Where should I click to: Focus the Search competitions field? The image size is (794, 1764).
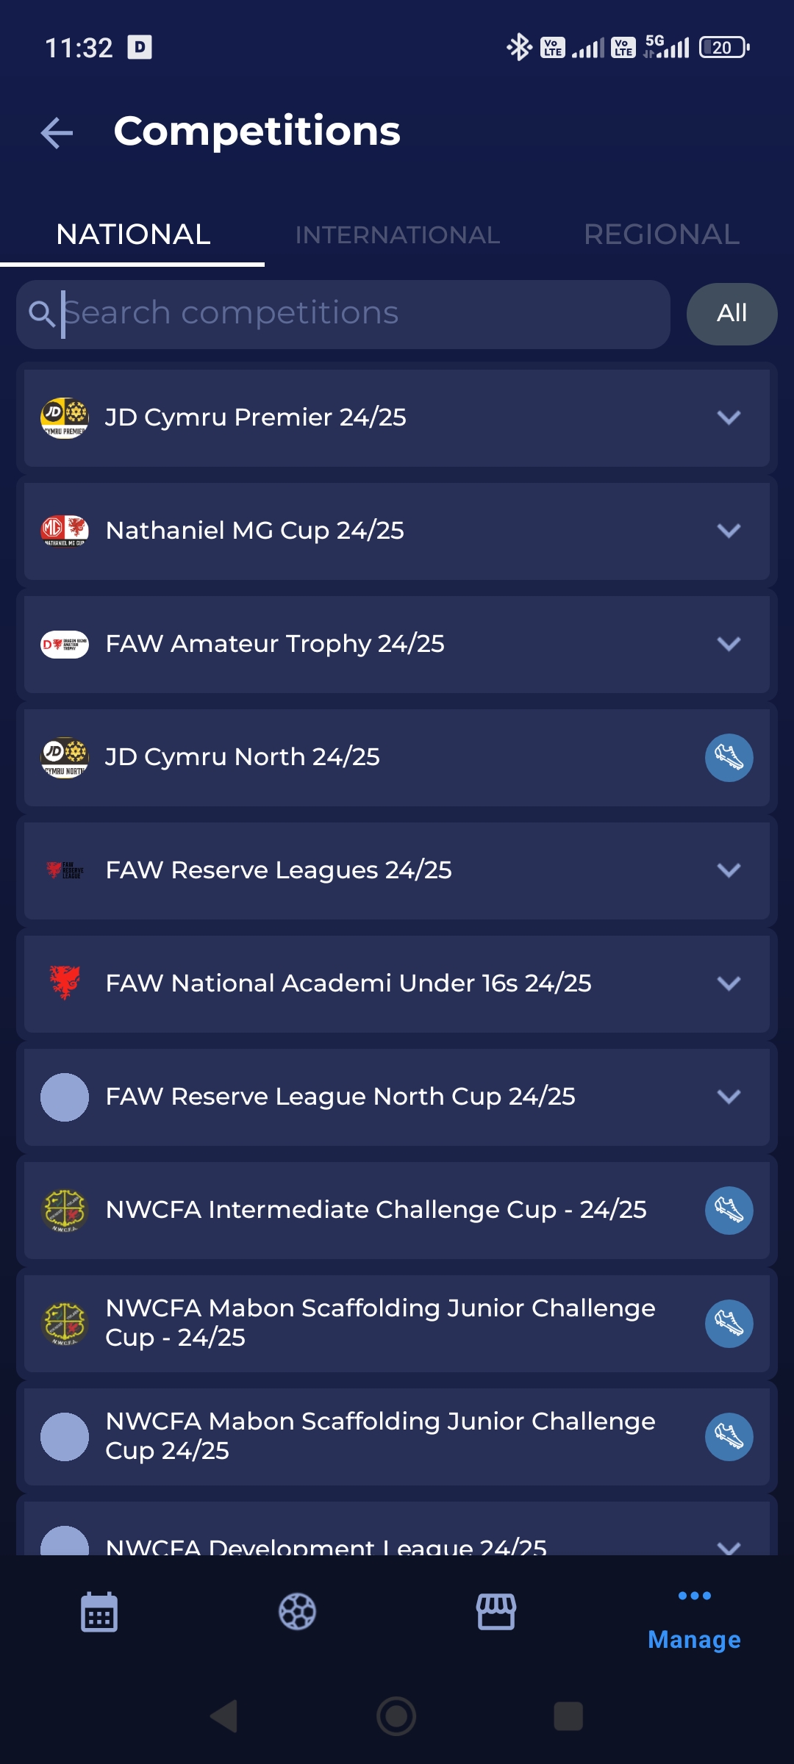pyautogui.click(x=353, y=314)
